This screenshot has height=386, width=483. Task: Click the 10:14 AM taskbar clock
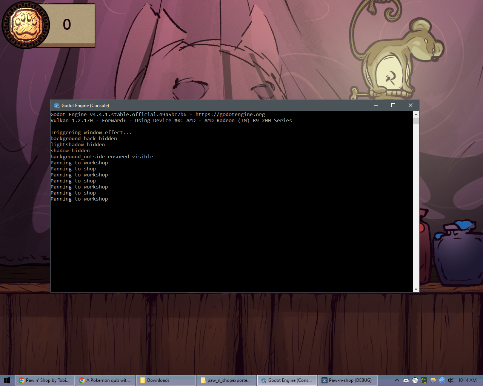(467, 380)
